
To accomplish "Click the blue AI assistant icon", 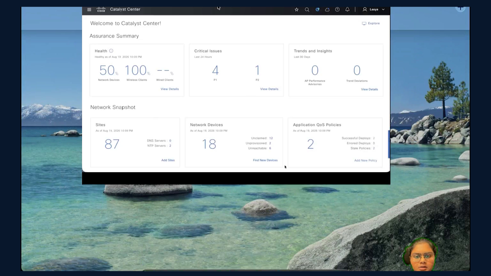I will pos(317,9).
